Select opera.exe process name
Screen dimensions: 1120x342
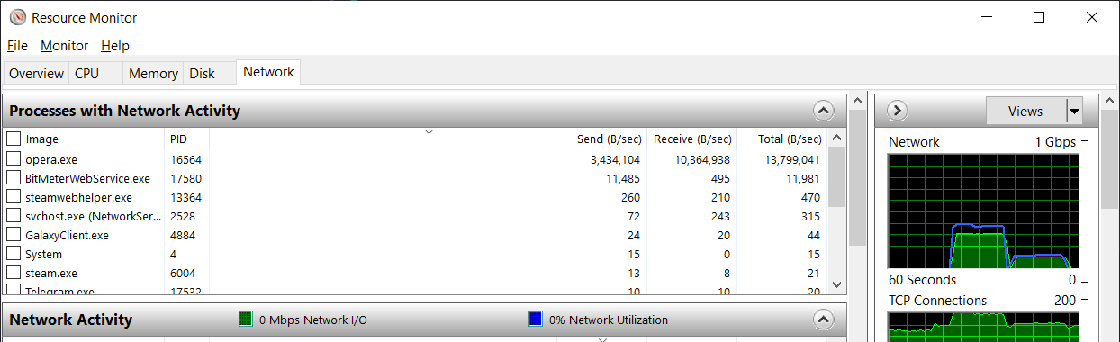pyautogui.click(x=51, y=159)
